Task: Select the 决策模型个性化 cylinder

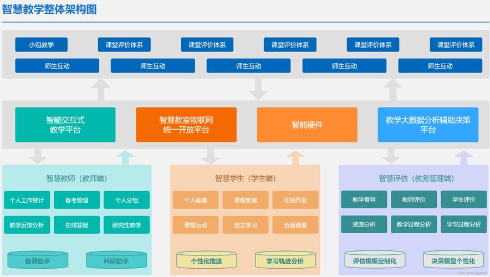Action: [x=453, y=259]
